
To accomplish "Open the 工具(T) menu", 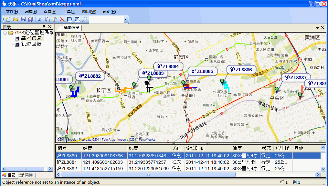I will tap(69, 12).
